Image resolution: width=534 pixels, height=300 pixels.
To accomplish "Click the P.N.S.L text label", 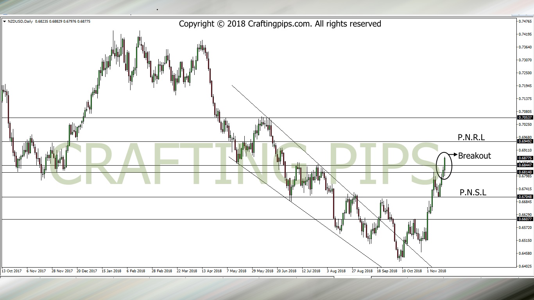I will coord(473,192).
